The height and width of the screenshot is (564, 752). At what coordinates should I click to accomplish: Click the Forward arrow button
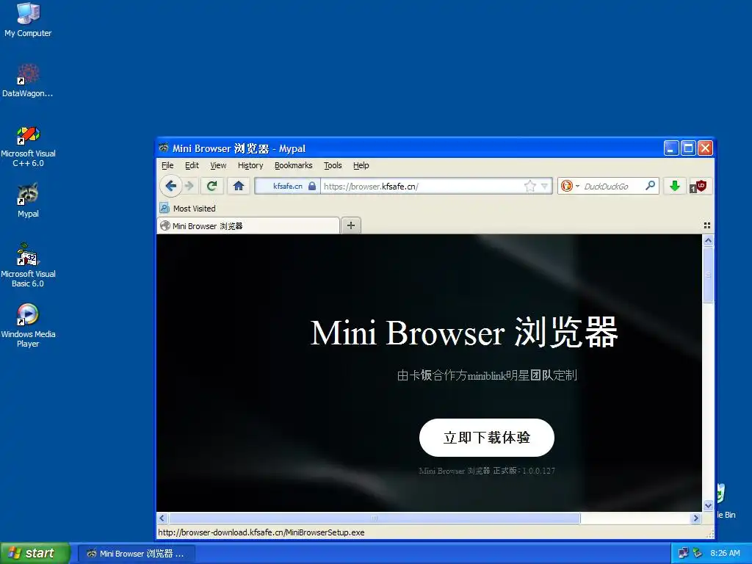click(x=189, y=186)
